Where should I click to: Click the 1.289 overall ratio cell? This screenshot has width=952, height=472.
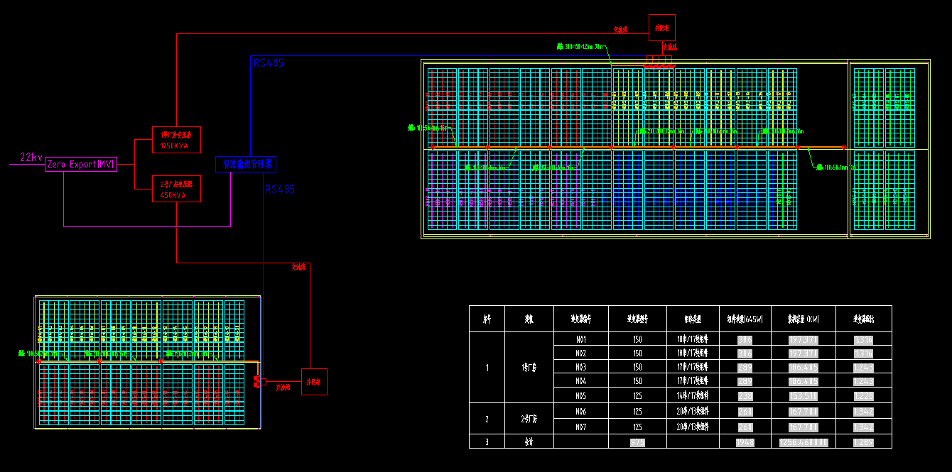[863, 442]
